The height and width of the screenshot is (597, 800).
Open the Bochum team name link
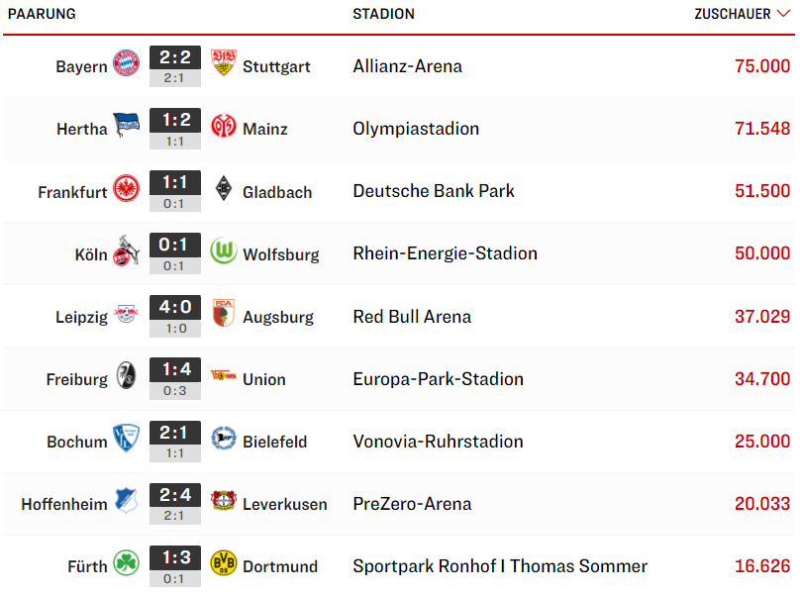coord(77,442)
